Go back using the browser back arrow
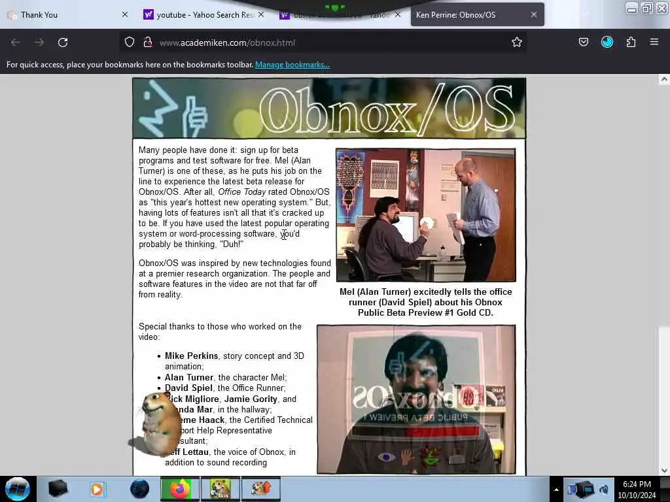Screen dimensions: 670x502 (16, 42)
